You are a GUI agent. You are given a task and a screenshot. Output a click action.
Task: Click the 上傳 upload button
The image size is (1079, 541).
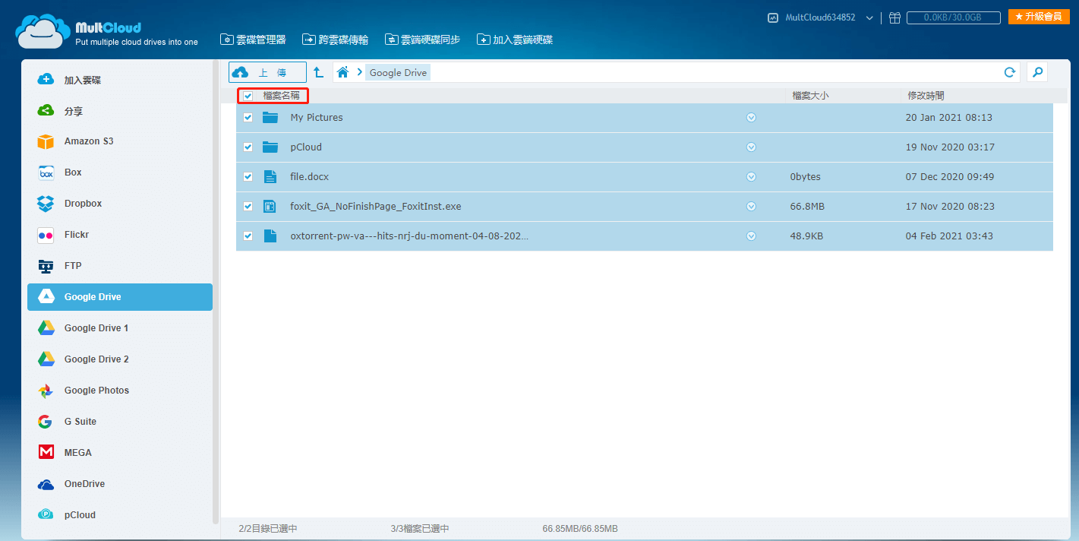267,72
